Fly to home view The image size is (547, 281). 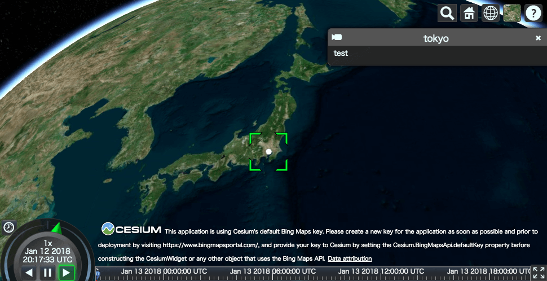pos(469,14)
